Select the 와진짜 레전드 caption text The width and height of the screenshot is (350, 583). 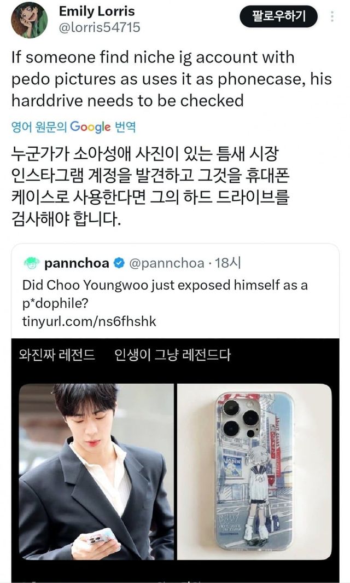(57, 355)
